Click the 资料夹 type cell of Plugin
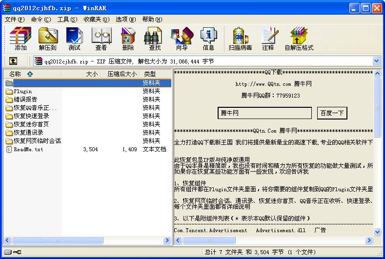The width and height of the screenshot is (385, 259). (151, 91)
